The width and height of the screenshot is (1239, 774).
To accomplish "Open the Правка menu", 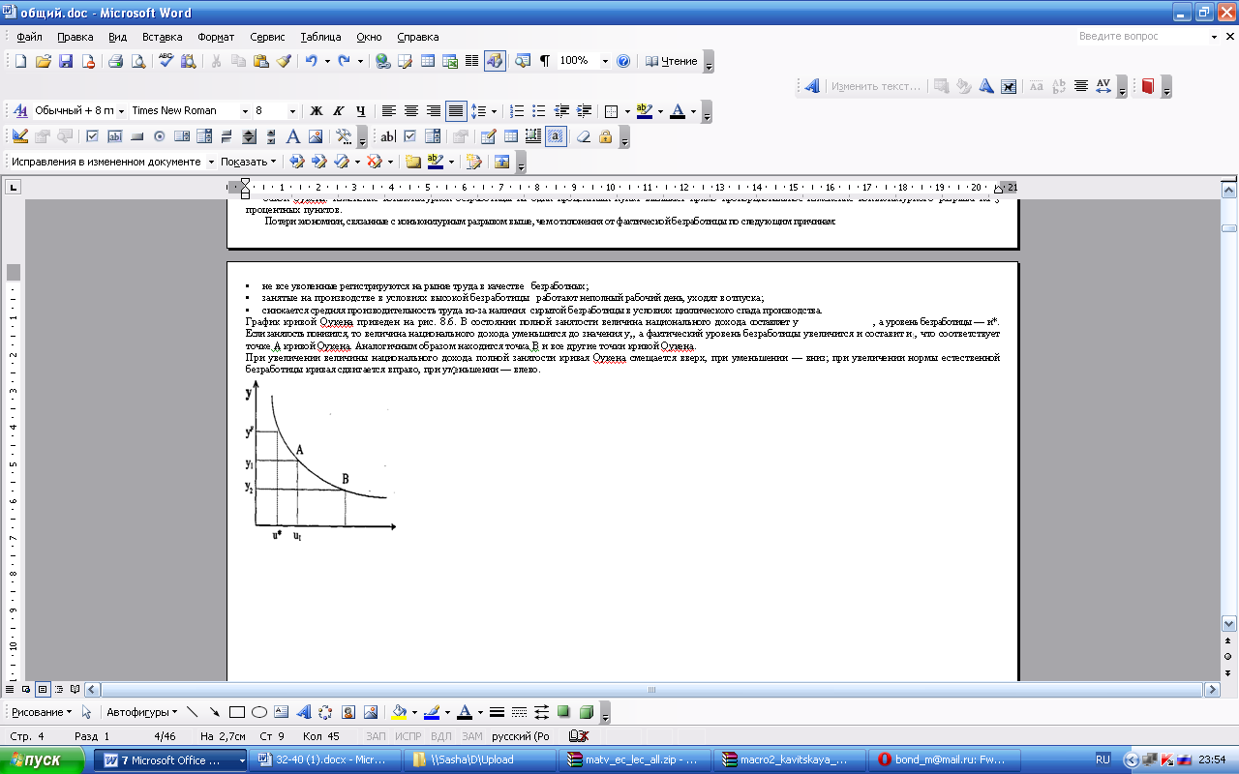I will pos(75,37).
